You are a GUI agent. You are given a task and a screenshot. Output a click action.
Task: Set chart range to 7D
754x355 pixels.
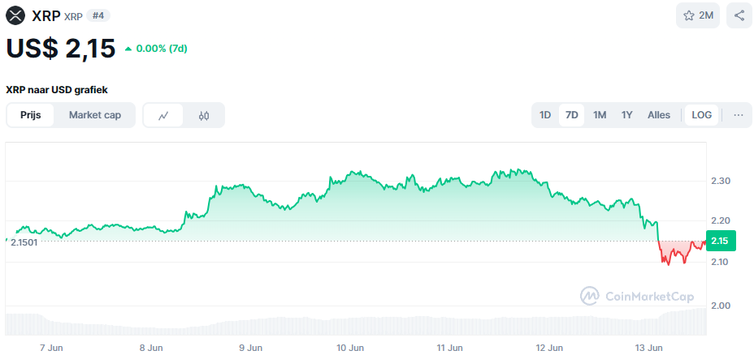pos(572,115)
